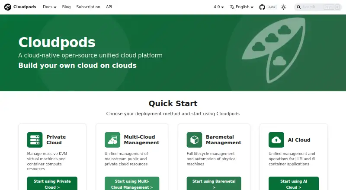Viewport: 346px width, 190px height.
Task: Click Start using Private Cloud button
Action: pos(52,184)
